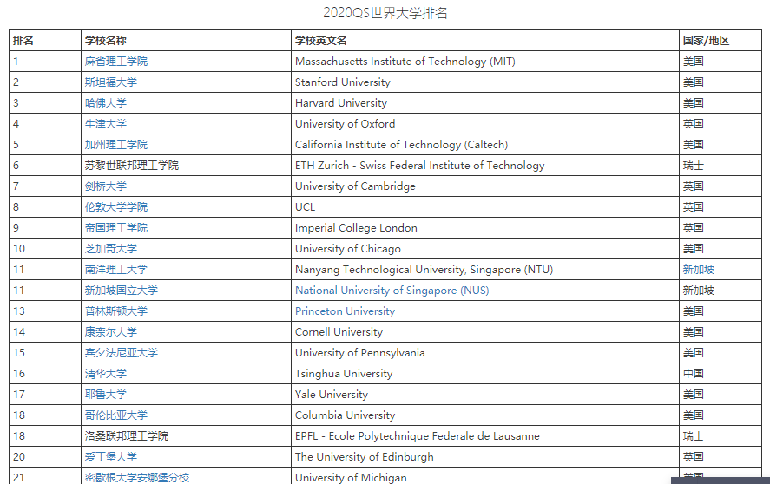
Task: Click the 瑞士 cell in ETH Zurich row
Action: click(721, 166)
